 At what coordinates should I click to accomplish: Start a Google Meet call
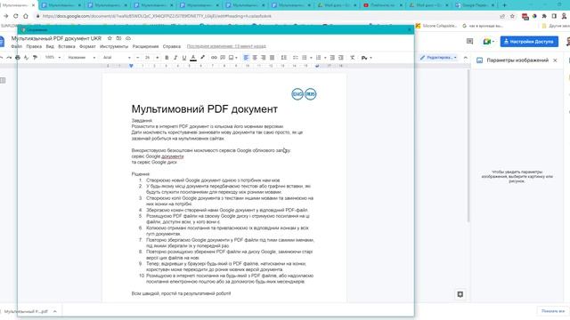click(487, 42)
